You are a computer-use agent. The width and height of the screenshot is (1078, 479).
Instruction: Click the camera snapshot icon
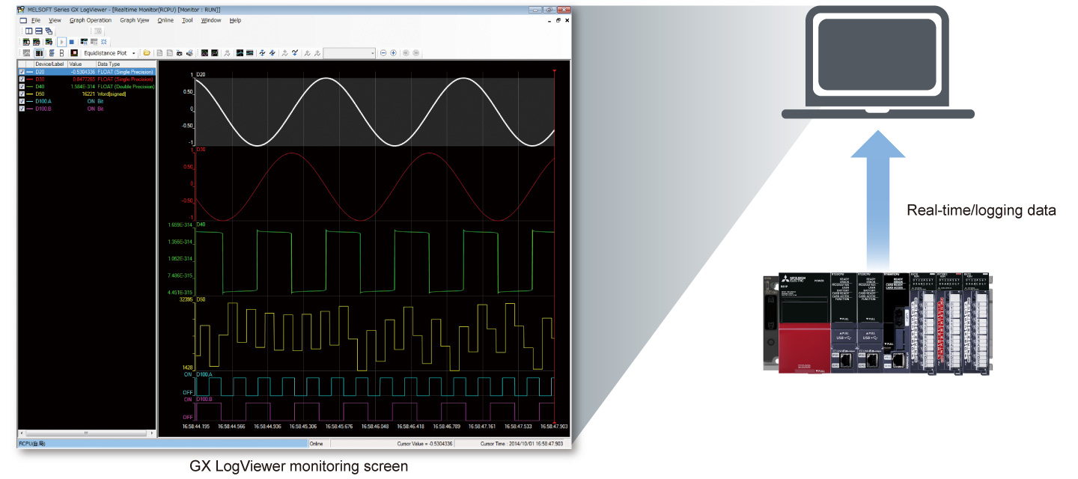coord(179,53)
